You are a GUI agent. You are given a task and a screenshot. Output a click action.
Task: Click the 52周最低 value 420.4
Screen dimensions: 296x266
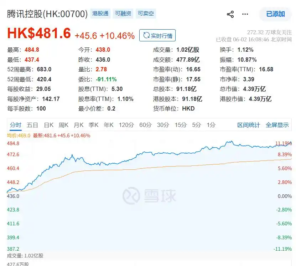44,79
